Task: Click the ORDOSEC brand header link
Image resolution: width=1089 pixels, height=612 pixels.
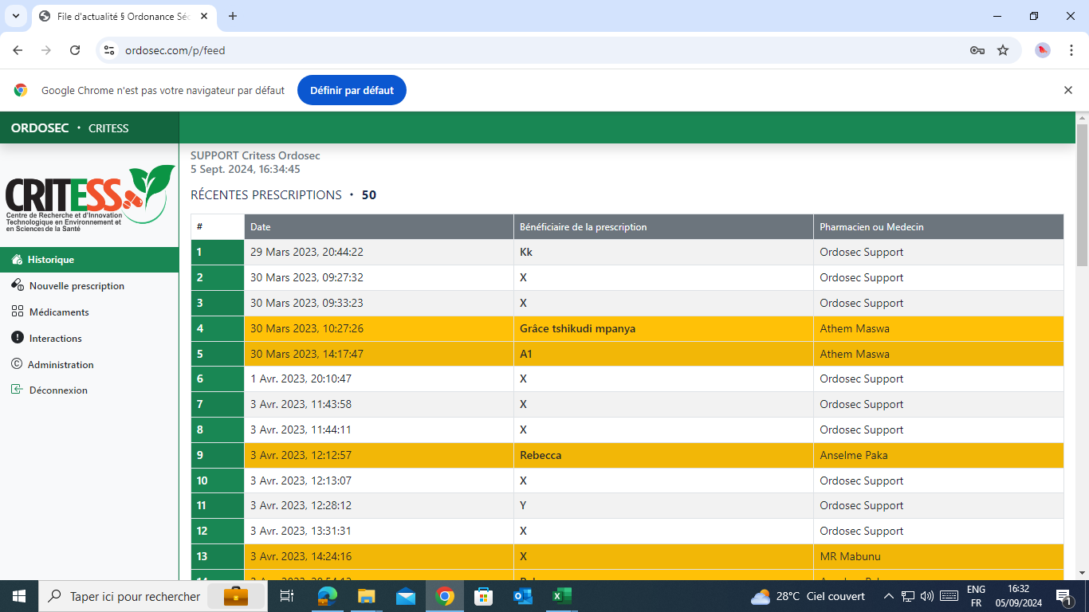Action: click(x=40, y=128)
